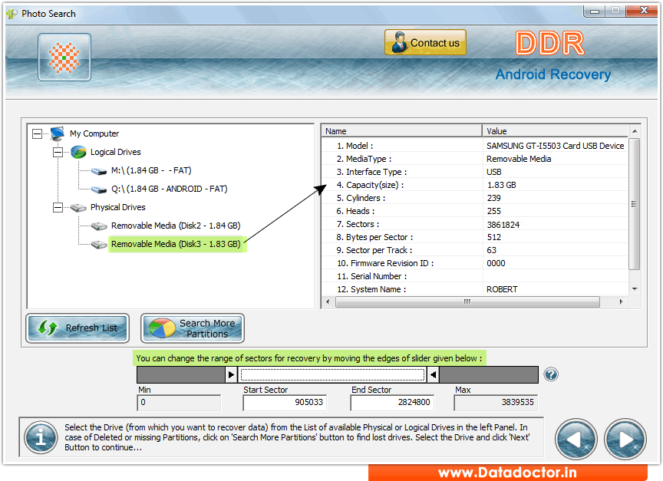Click the www.Datadoctor.in banner link
Image resolution: width=663 pixels, height=481 pixels.
(507, 473)
